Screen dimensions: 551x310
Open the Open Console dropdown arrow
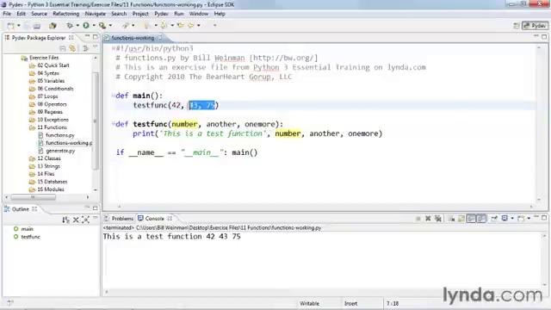[x=529, y=218]
